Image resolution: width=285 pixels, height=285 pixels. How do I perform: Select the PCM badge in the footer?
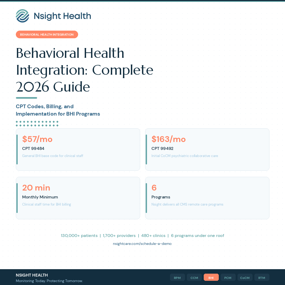click(228, 277)
